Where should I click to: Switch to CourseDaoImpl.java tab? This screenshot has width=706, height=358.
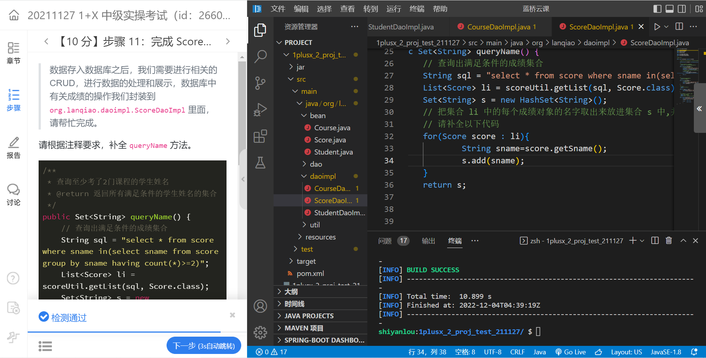point(500,27)
